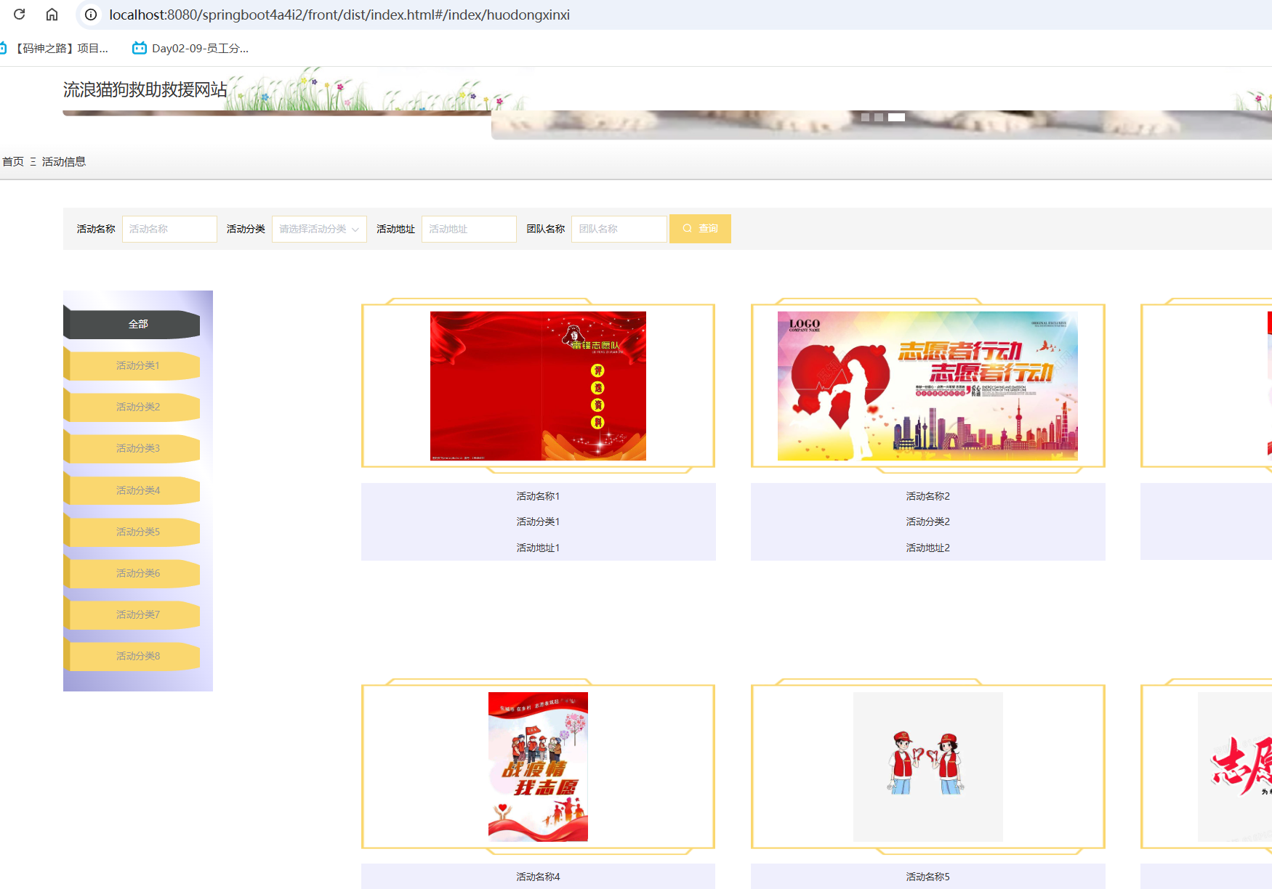Open the two cartoon volunteers thumbnail
Screen dimensions: 1272x889
pyautogui.click(x=927, y=766)
